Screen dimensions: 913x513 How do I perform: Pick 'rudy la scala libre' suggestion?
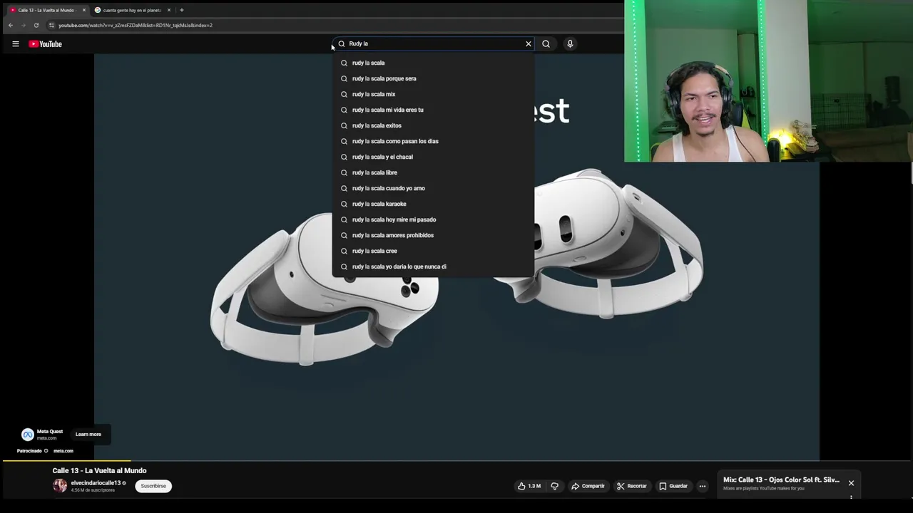(433, 172)
